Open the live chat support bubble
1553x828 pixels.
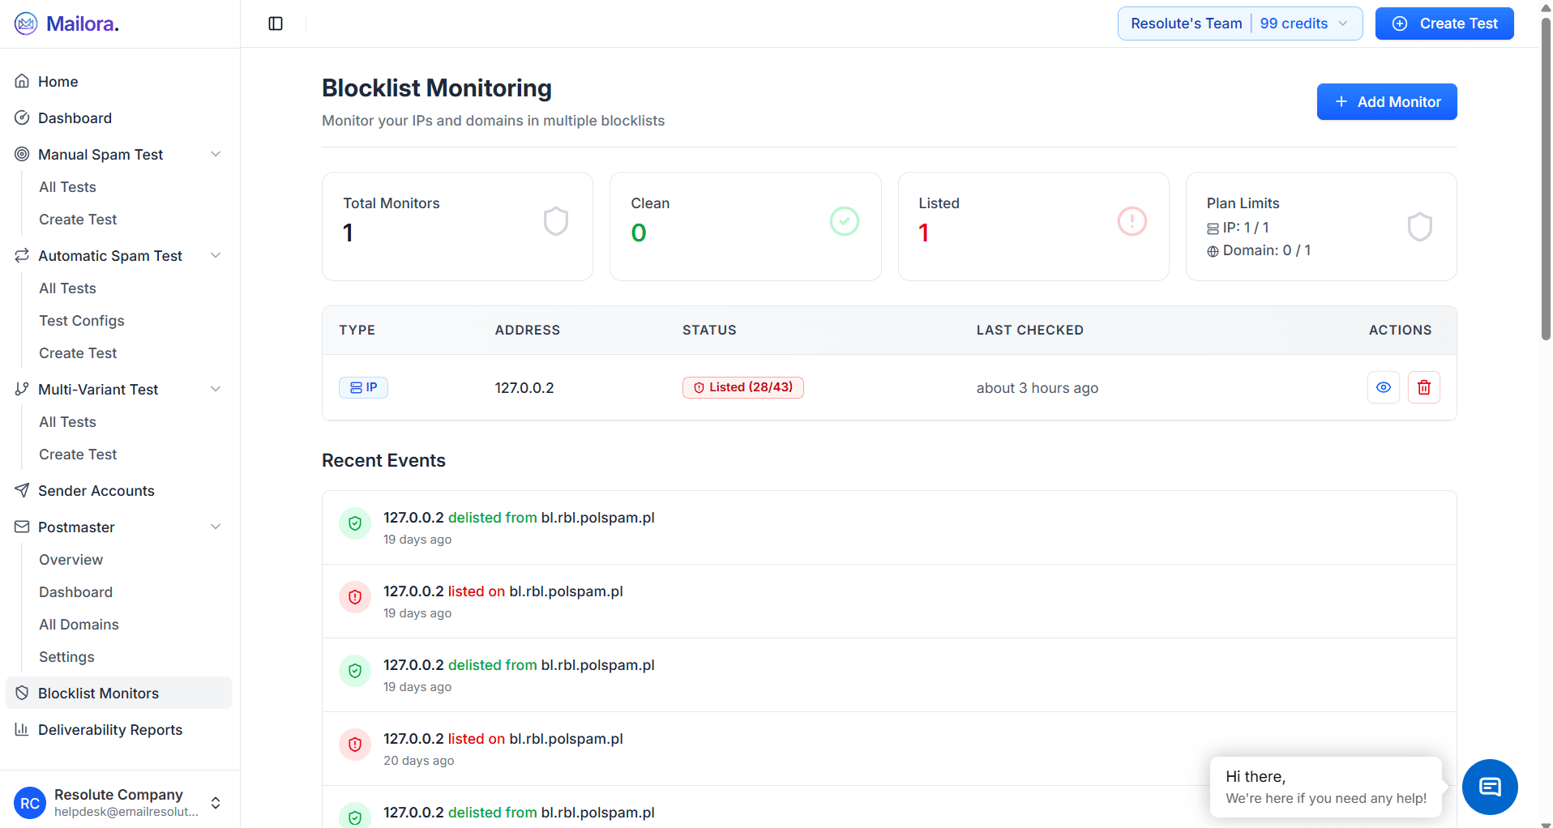[1490, 787]
